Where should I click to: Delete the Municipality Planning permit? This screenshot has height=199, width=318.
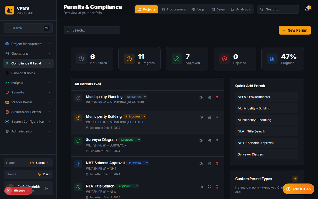pyautogui.click(x=217, y=98)
